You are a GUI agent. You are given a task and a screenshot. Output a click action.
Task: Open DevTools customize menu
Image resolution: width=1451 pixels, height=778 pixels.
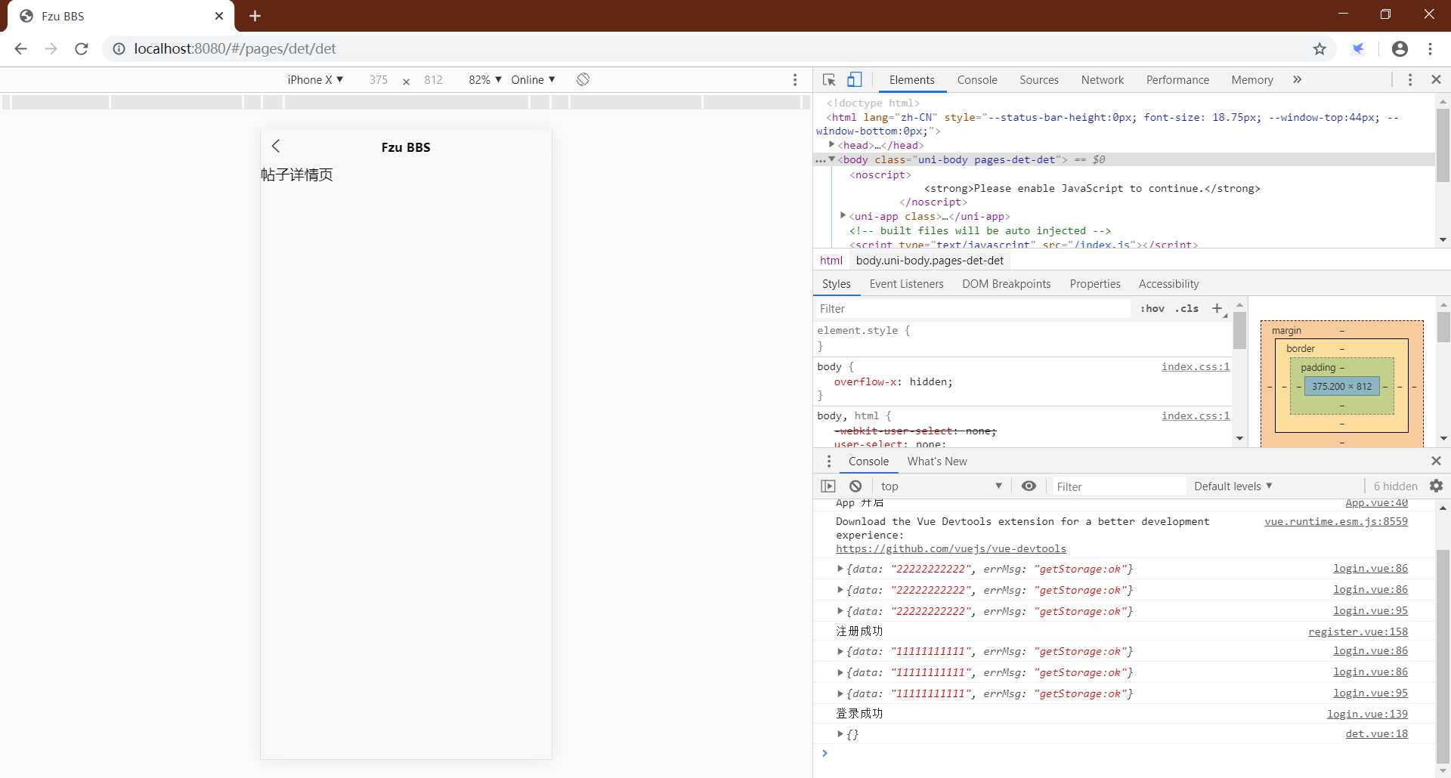tap(1410, 79)
